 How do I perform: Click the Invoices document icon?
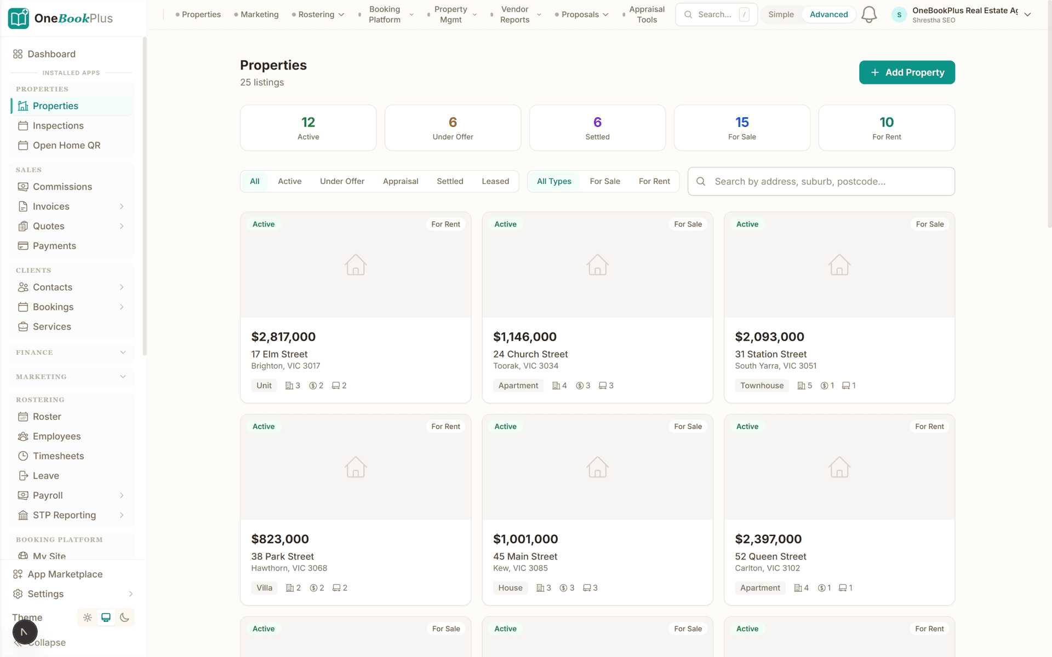point(23,206)
